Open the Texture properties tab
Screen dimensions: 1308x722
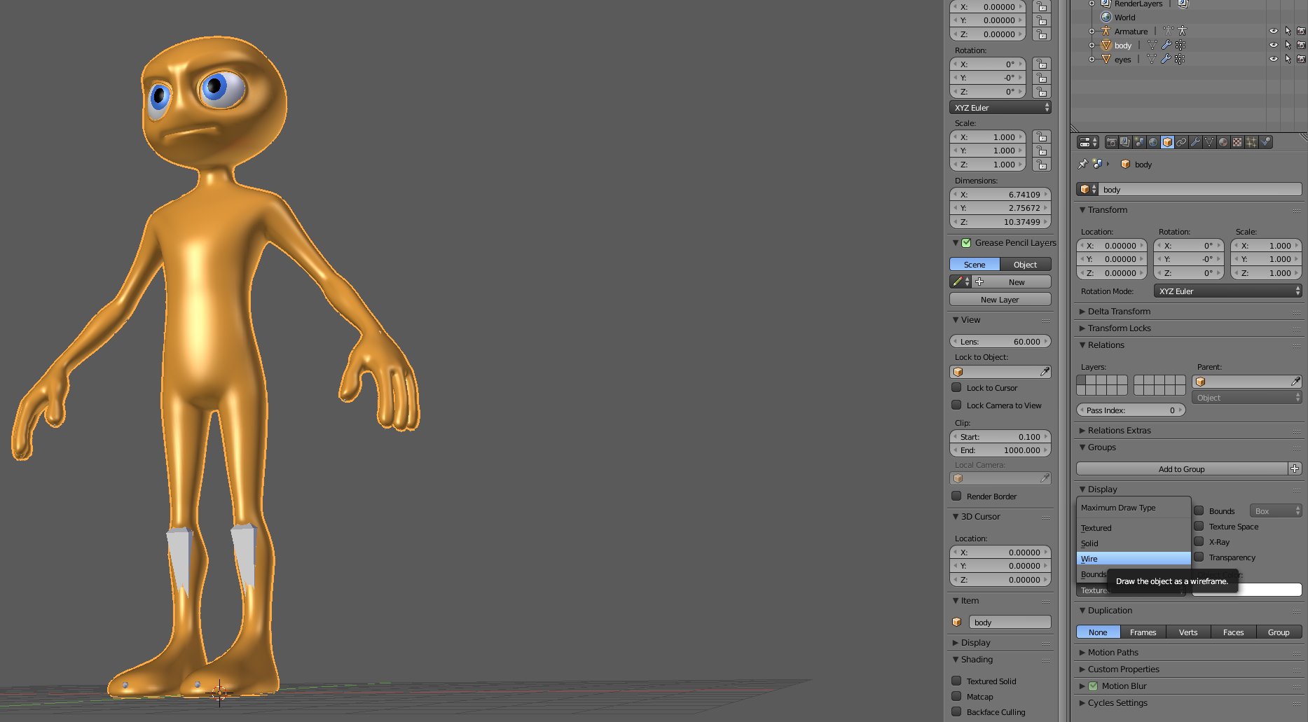click(1237, 142)
